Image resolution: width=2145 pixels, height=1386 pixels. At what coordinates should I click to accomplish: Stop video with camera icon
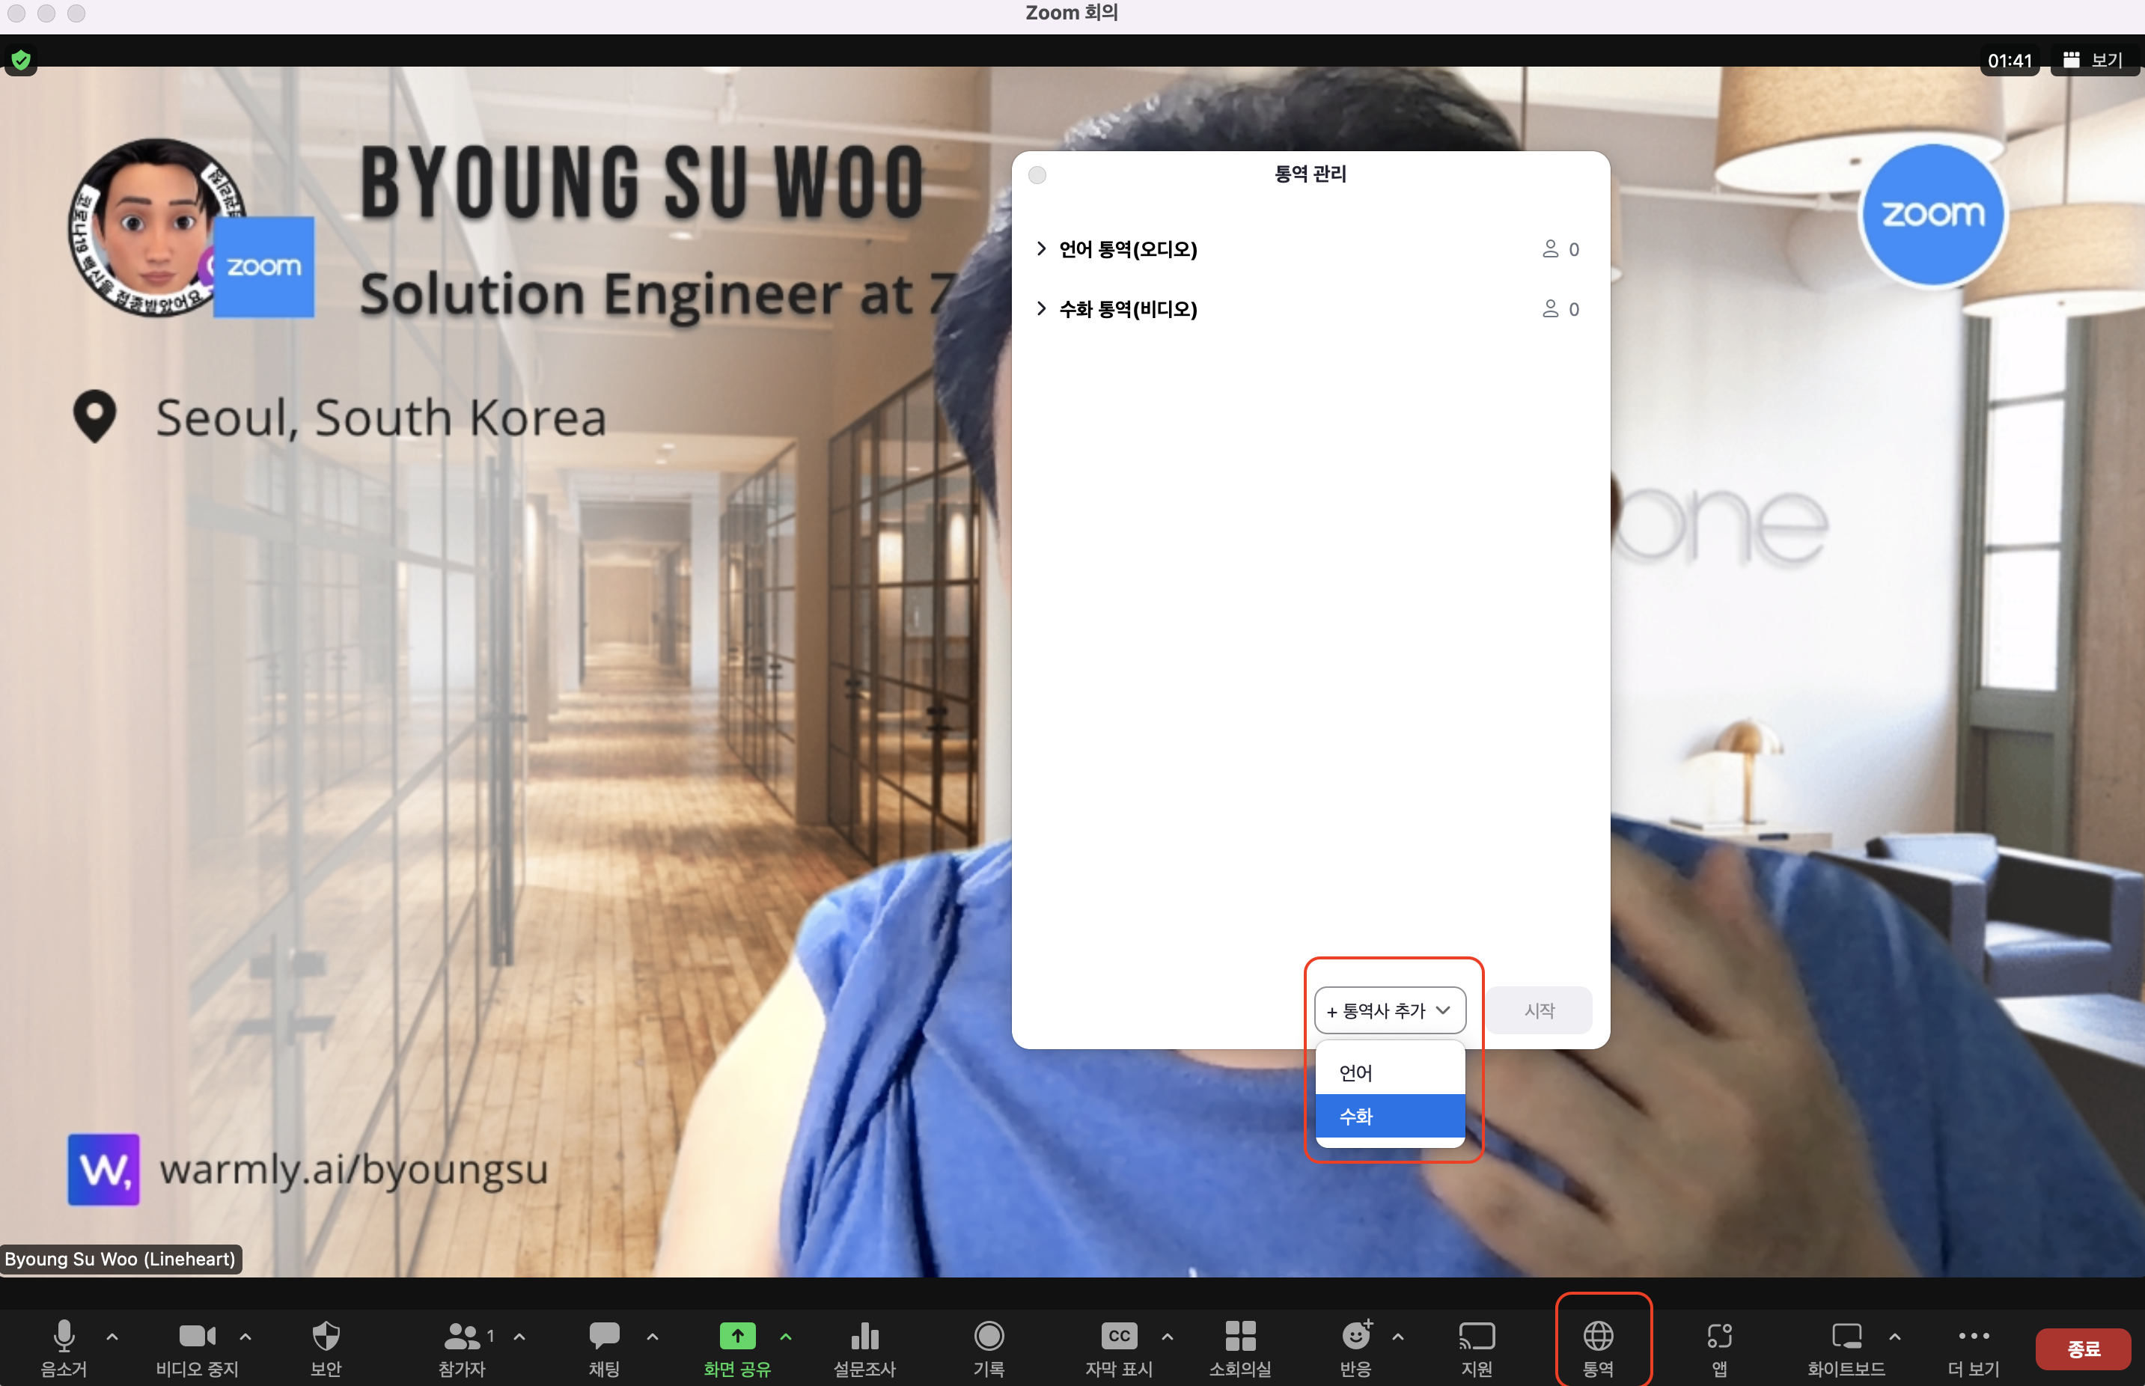(197, 1336)
